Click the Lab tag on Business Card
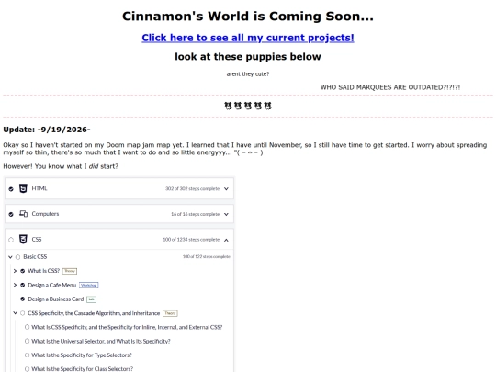 tap(92, 299)
